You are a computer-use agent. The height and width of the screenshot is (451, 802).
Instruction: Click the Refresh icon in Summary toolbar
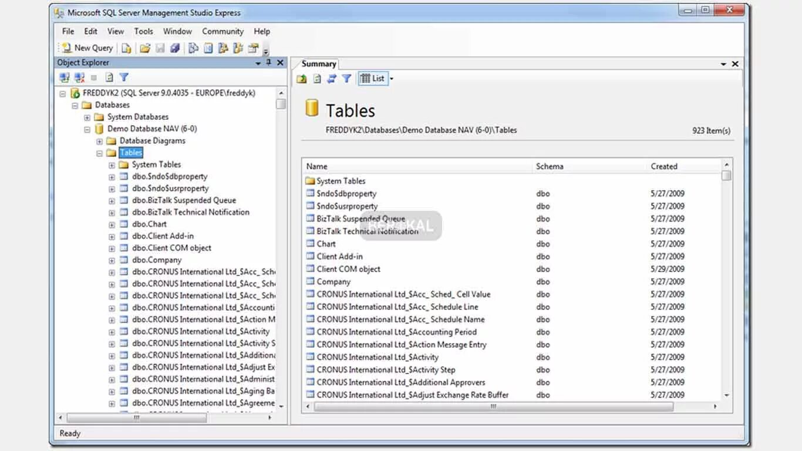click(317, 78)
